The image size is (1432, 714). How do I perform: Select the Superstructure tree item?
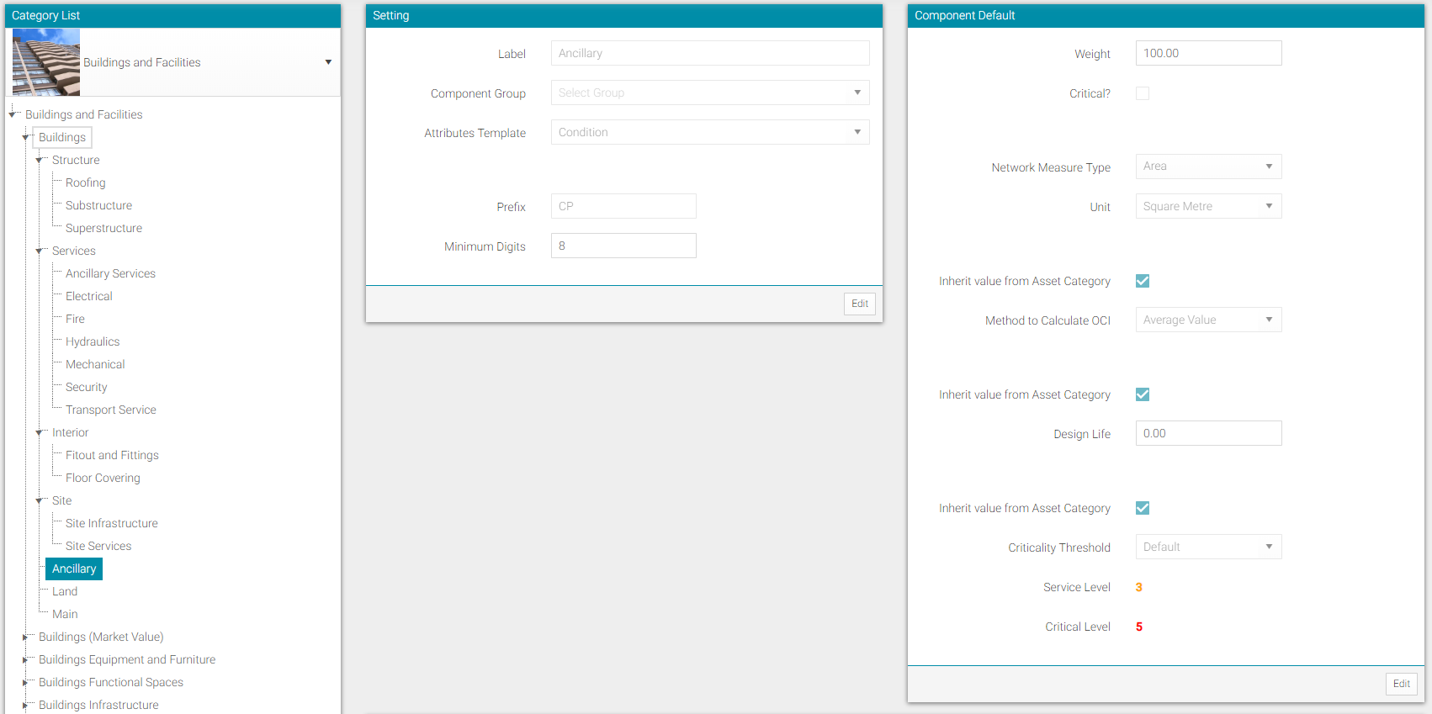103,228
